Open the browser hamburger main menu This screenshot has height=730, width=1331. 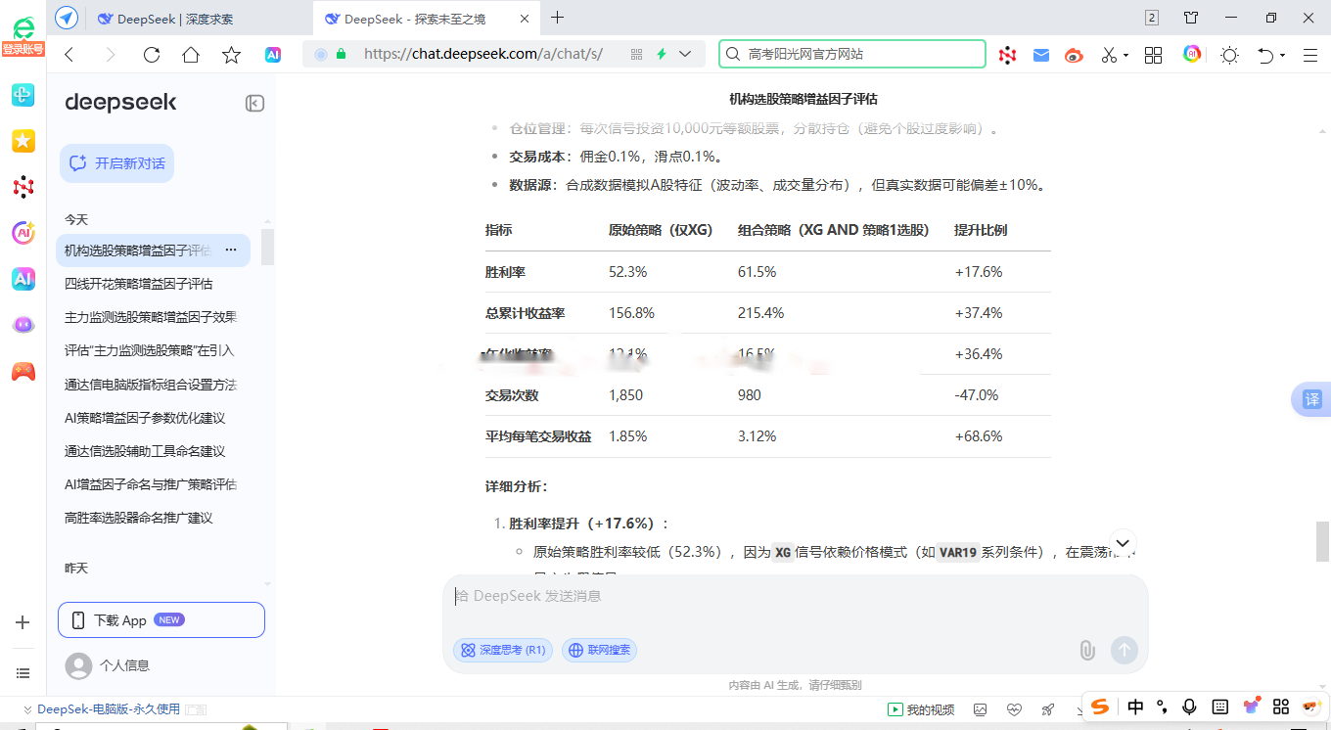1310,56
